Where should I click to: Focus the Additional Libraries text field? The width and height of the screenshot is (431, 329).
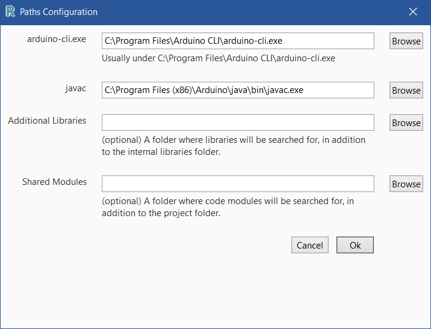tap(238, 122)
